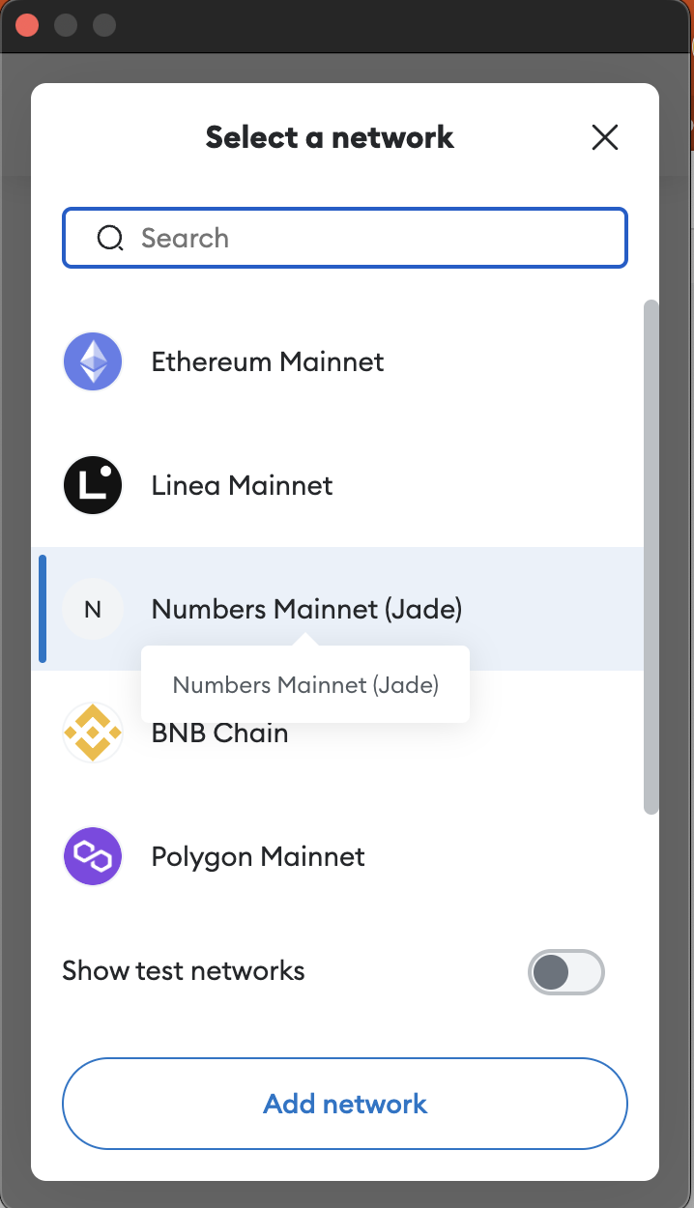
Task: Click the Show test networks label
Action: tap(184, 970)
